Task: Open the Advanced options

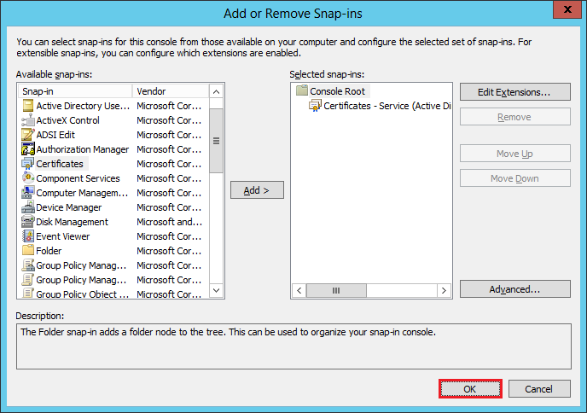Action: [x=514, y=289]
